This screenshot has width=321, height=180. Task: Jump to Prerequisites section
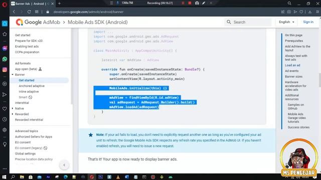pos(294,41)
